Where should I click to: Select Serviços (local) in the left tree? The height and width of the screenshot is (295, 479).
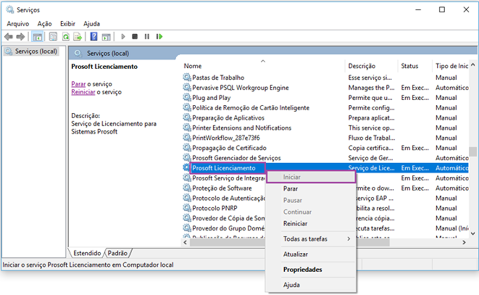coord(36,51)
